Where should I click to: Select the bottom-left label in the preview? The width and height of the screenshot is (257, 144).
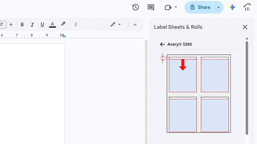point(183,115)
